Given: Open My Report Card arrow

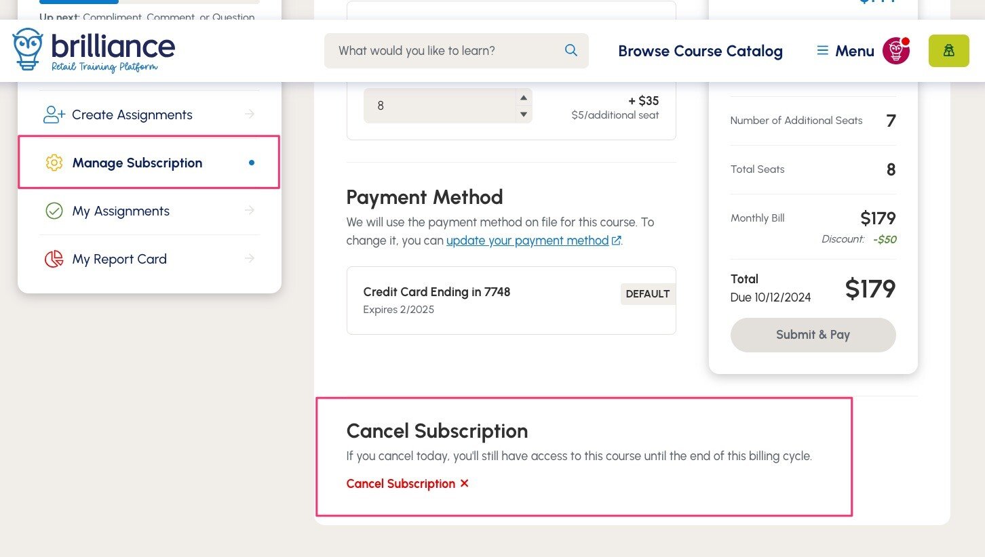Looking at the screenshot, I should click(x=250, y=259).
